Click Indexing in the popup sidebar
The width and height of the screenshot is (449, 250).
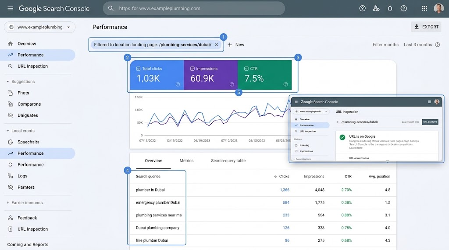point(304,145)
